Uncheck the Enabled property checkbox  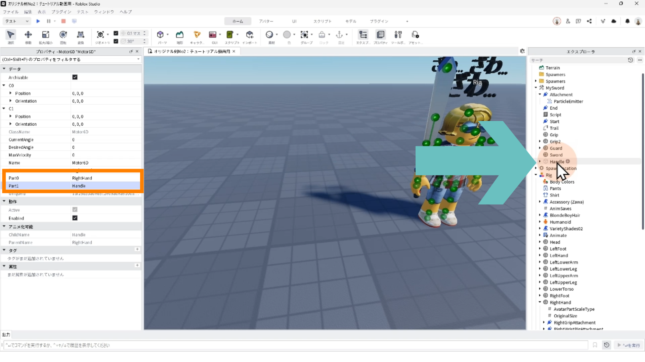tap(75, 218)
